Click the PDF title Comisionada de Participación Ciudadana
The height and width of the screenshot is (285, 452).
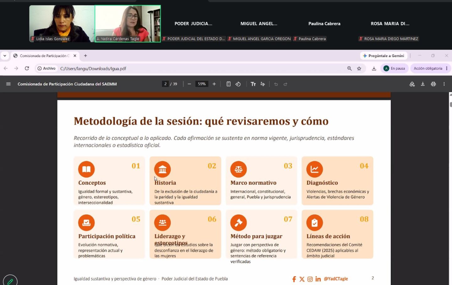[x=67, y=84]
